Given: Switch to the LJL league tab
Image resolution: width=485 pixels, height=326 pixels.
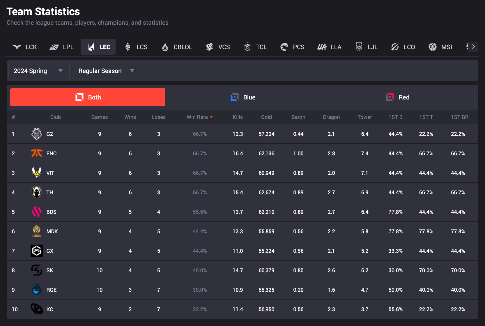Looking at the screenshot, I should [367, 47].
